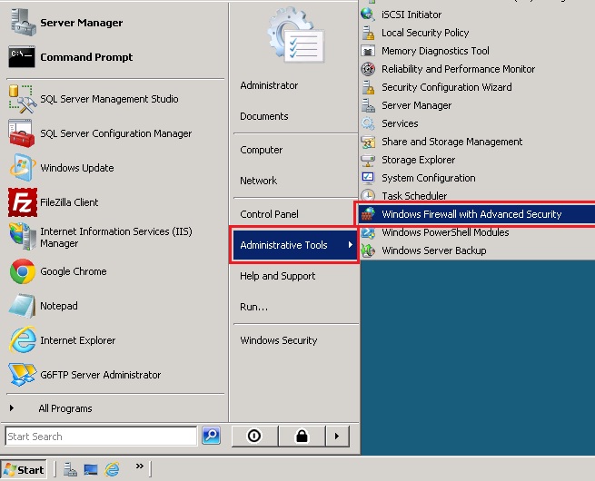The width and height of the screenshot is (595, 481).
Task: Click the Storage Explorer icon
Action: click(x=368, y=160)
